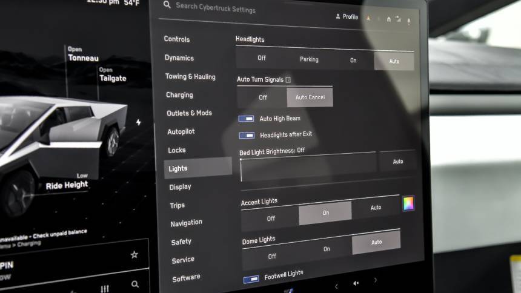Set Accent Lights to Off

(270, 219)
